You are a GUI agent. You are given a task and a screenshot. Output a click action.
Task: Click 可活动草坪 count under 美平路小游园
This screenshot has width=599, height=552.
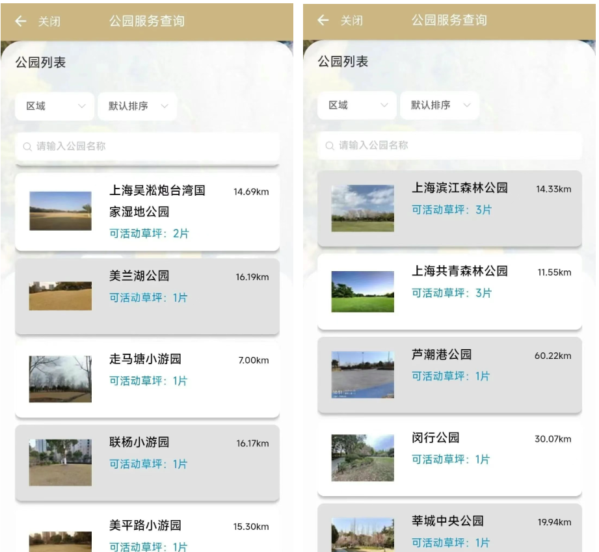[x=148, y=547]
